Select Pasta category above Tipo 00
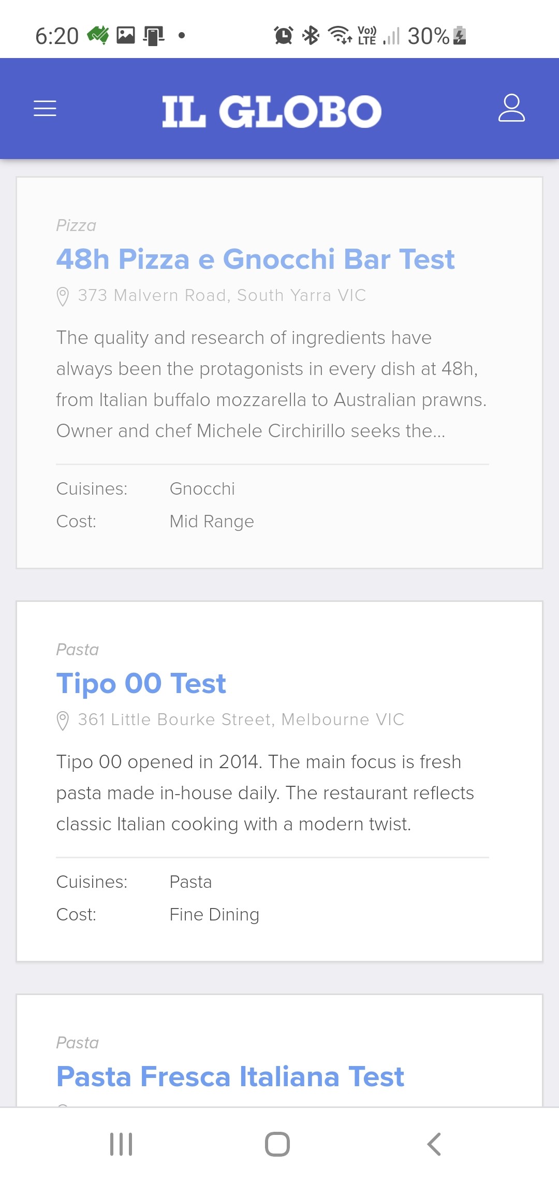 pyautogui.click(x=77, y=650)
